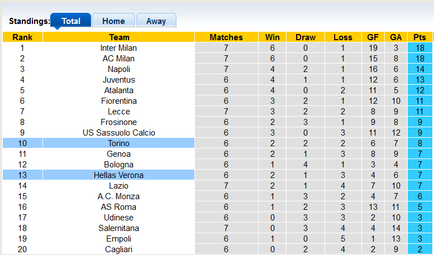Image resolution: width=434 pixels, height=255 pixels.
Task: Click the Total standings tab
Action: click(71, 21)
